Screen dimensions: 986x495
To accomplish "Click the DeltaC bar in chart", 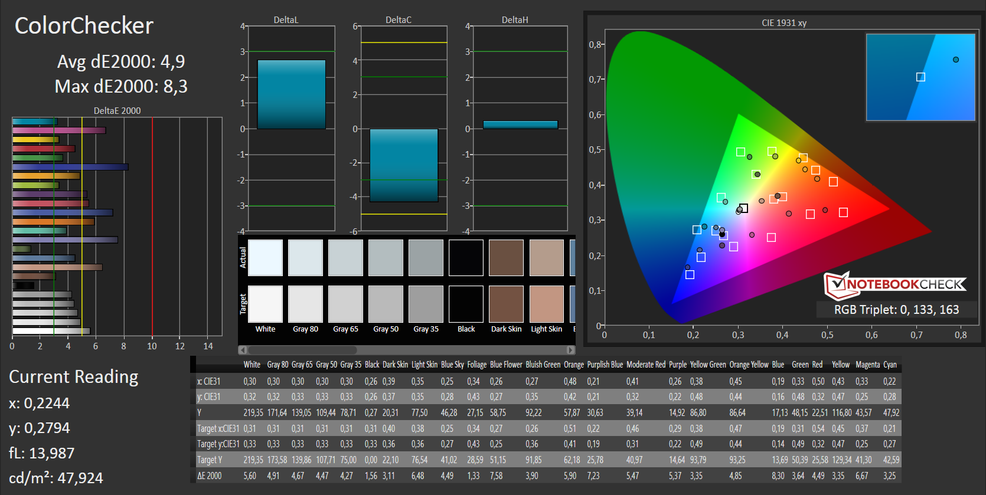I will (404, 166).
